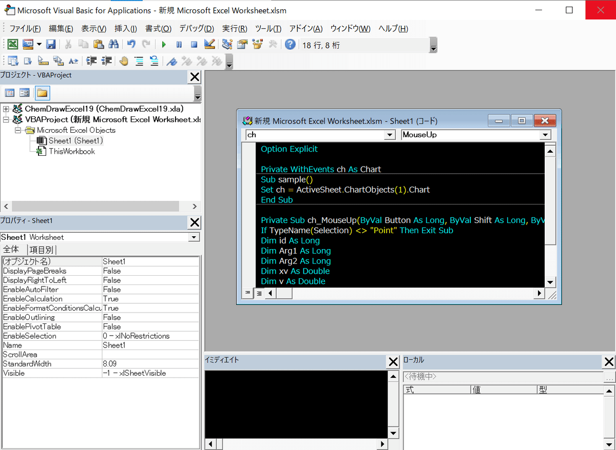Click the StandardWidth value 8.09

pos(150,364)
